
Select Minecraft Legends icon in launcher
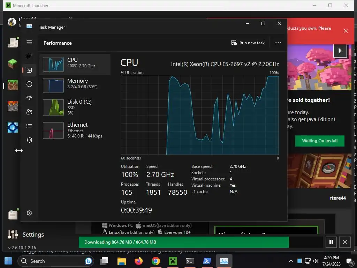13,127
